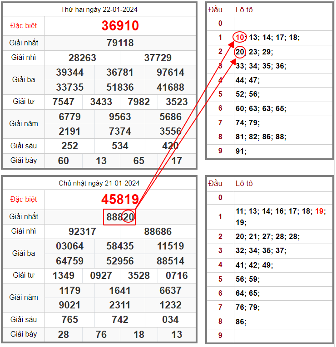Click loto entry 91 in upper table
This screenshot has height=347, width=336.
240,151
